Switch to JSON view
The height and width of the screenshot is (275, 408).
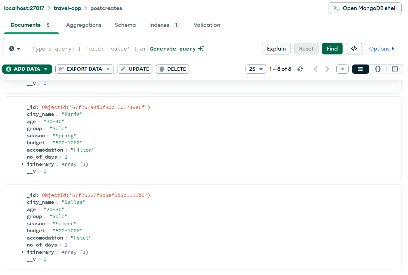pos(378,69)
